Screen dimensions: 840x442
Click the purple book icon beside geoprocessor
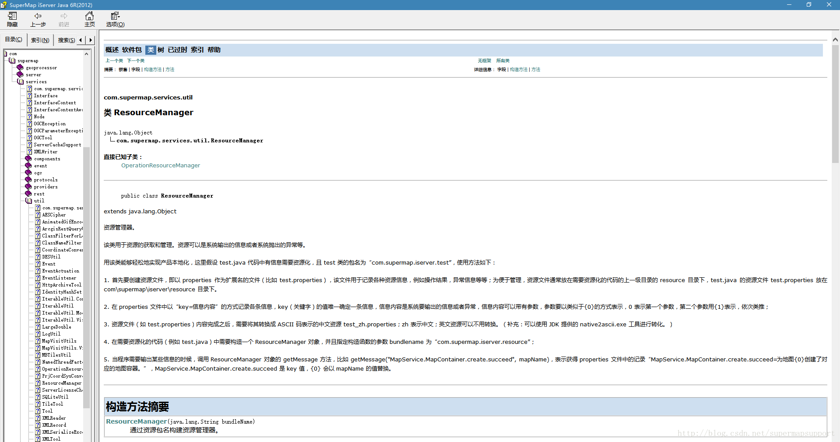coord(20,67)
